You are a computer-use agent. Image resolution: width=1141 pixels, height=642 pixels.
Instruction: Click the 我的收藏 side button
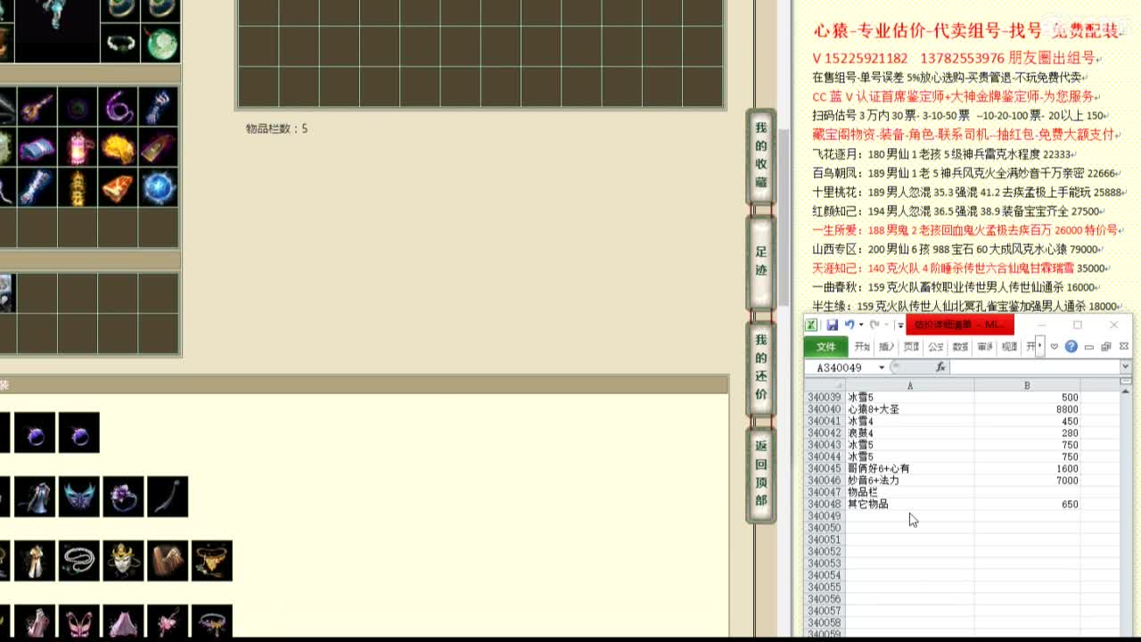point(760,156)
